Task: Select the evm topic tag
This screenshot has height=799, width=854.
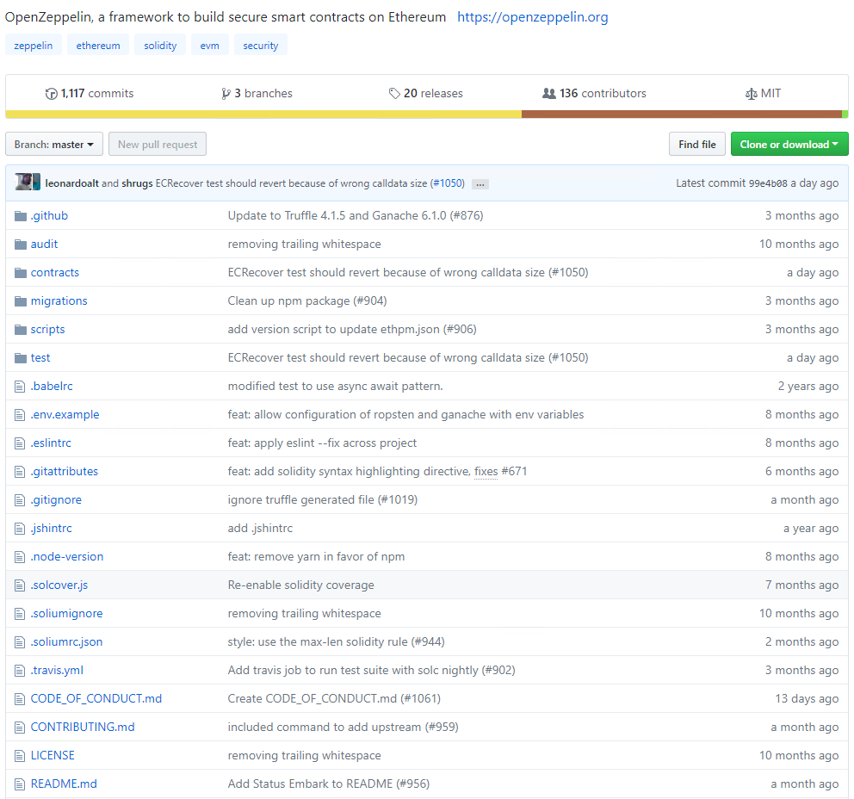Action: click(x=210, y=46)
